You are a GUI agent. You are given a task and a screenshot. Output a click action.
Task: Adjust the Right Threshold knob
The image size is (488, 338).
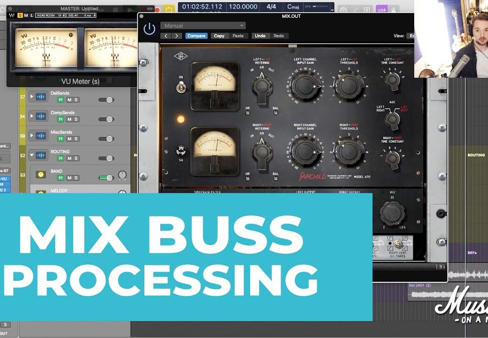[x=349, y=151]
